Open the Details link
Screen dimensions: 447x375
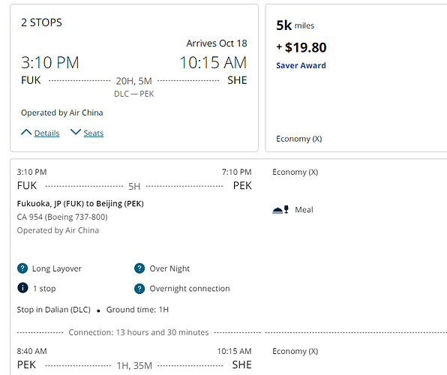coord(46,133)
